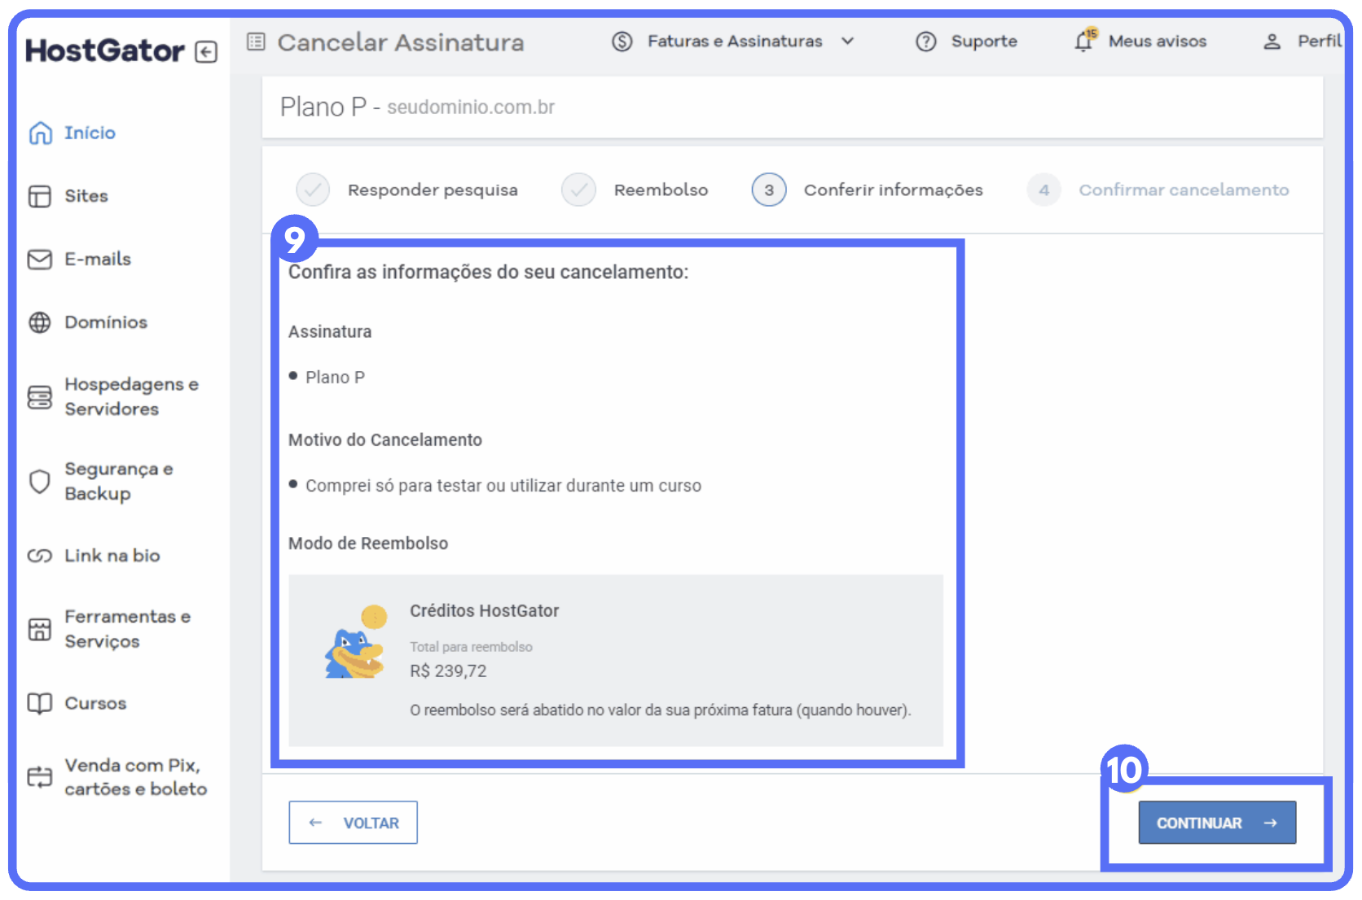Click step 4 Confirmar cancelamento
This screenshot has height=900, width=1362.
[x=1044, y=190]
